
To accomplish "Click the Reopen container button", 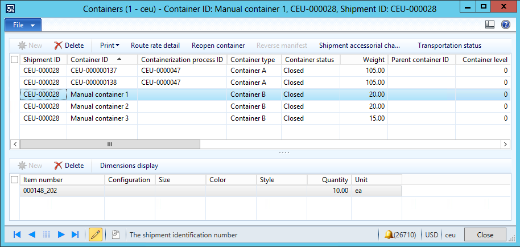I will click(x=218, y=46).
